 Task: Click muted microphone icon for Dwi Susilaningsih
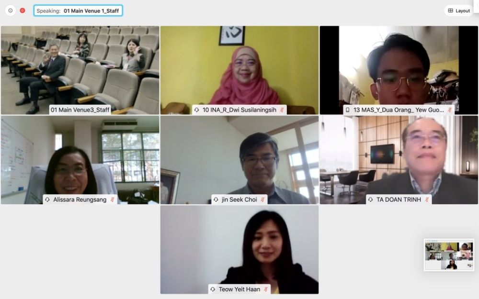pos(282,110)
